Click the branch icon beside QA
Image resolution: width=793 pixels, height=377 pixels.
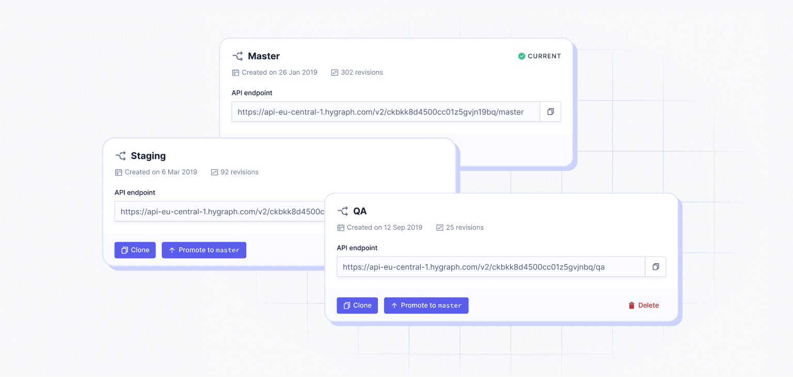coord(343,211)
